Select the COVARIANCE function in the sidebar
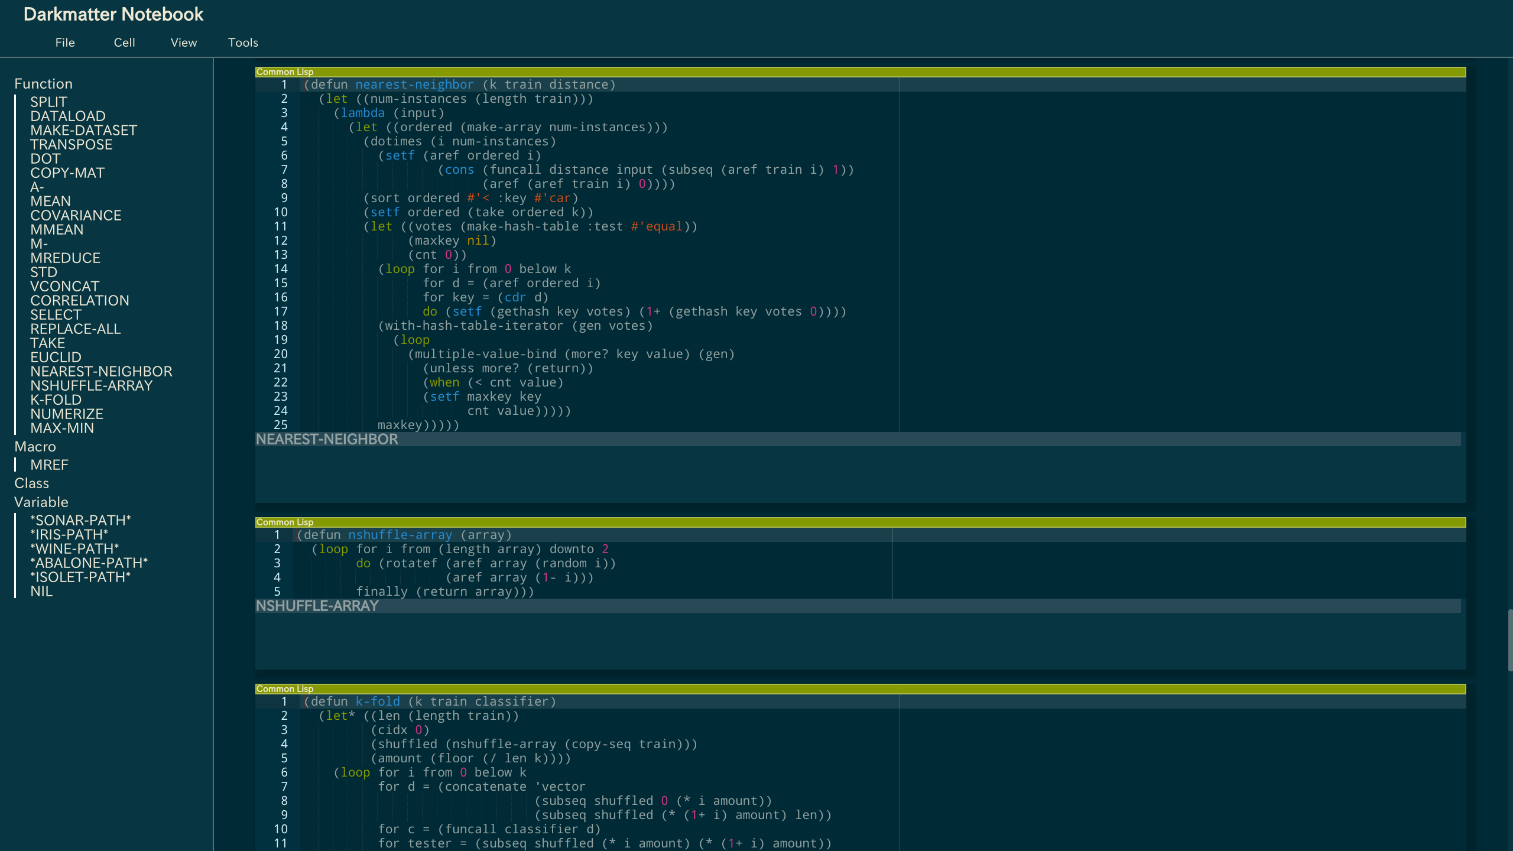1513x851 pixels. pyautogui.click(x=76, y=215)
